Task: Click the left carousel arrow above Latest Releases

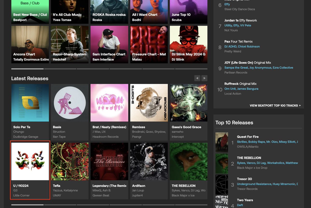Action: pos(197,78)
